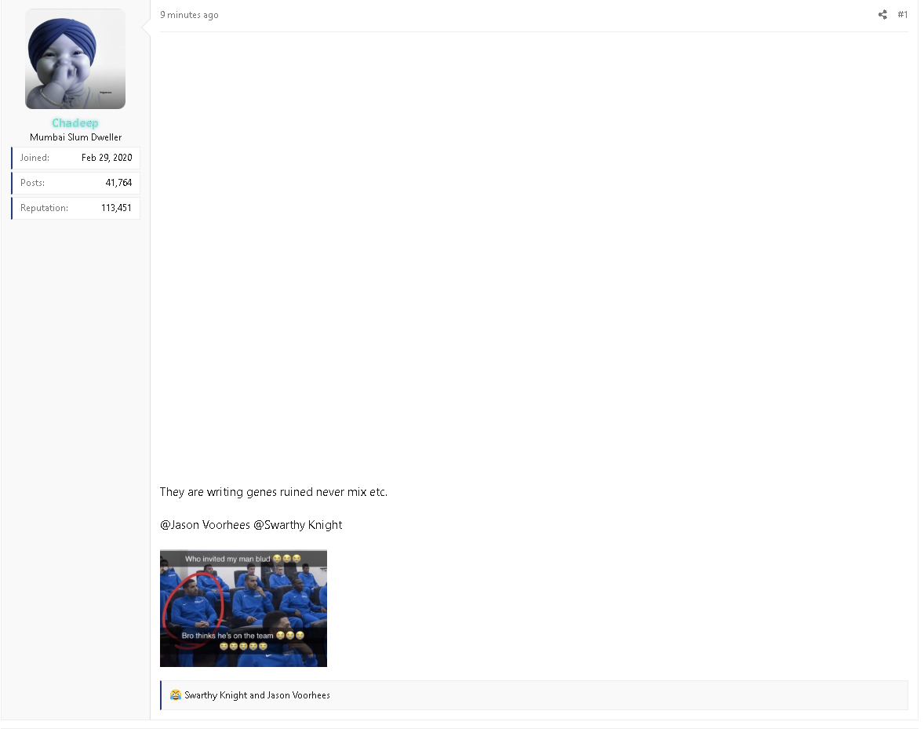Click the reputation value 113,451
Screen dimensions: 924x729
tap(116, 208)
